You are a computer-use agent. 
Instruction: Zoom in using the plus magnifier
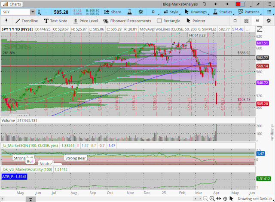[212, 199]
